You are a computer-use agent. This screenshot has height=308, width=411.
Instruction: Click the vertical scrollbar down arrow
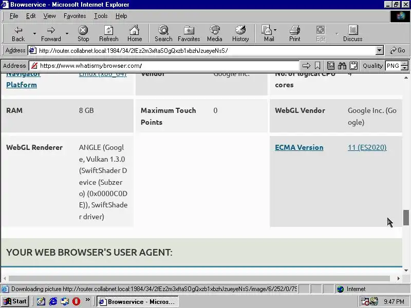click(406, 271)
